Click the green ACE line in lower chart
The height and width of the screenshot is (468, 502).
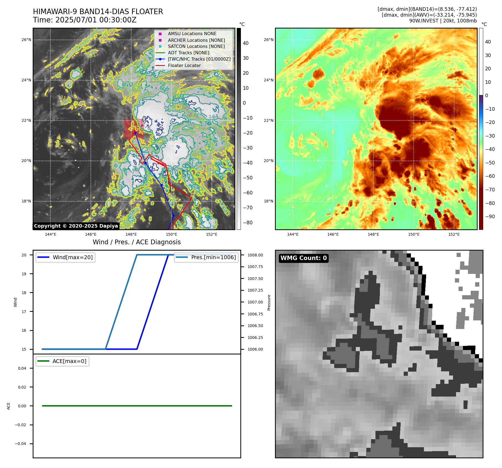137,406
